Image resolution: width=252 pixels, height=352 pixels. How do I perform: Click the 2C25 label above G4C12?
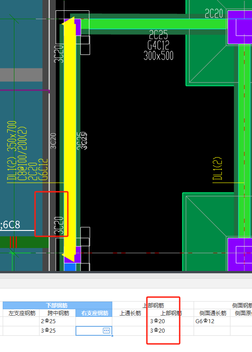pos(159,35)
